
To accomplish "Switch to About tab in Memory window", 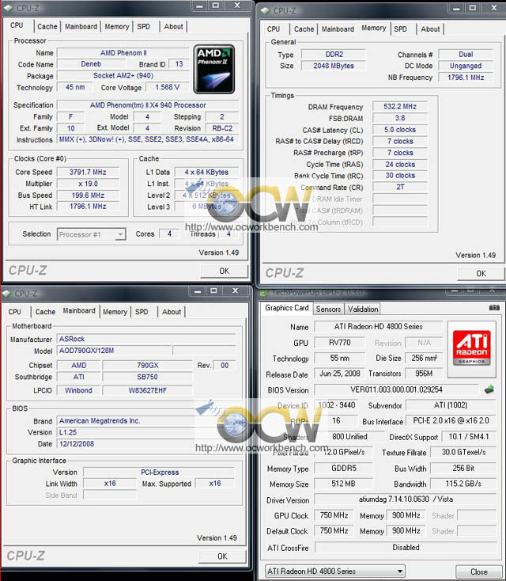I will [430, 29].
